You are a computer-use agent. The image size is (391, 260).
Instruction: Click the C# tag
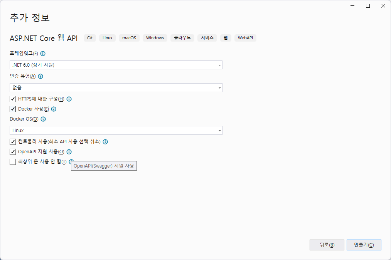click(90, 38)
